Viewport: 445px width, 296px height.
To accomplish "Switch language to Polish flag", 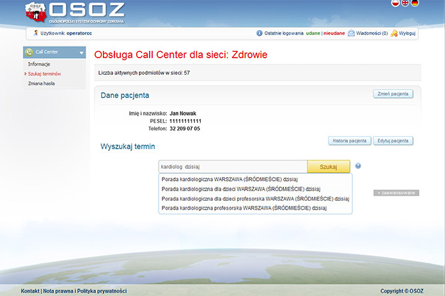I will (x=395, y=3).
